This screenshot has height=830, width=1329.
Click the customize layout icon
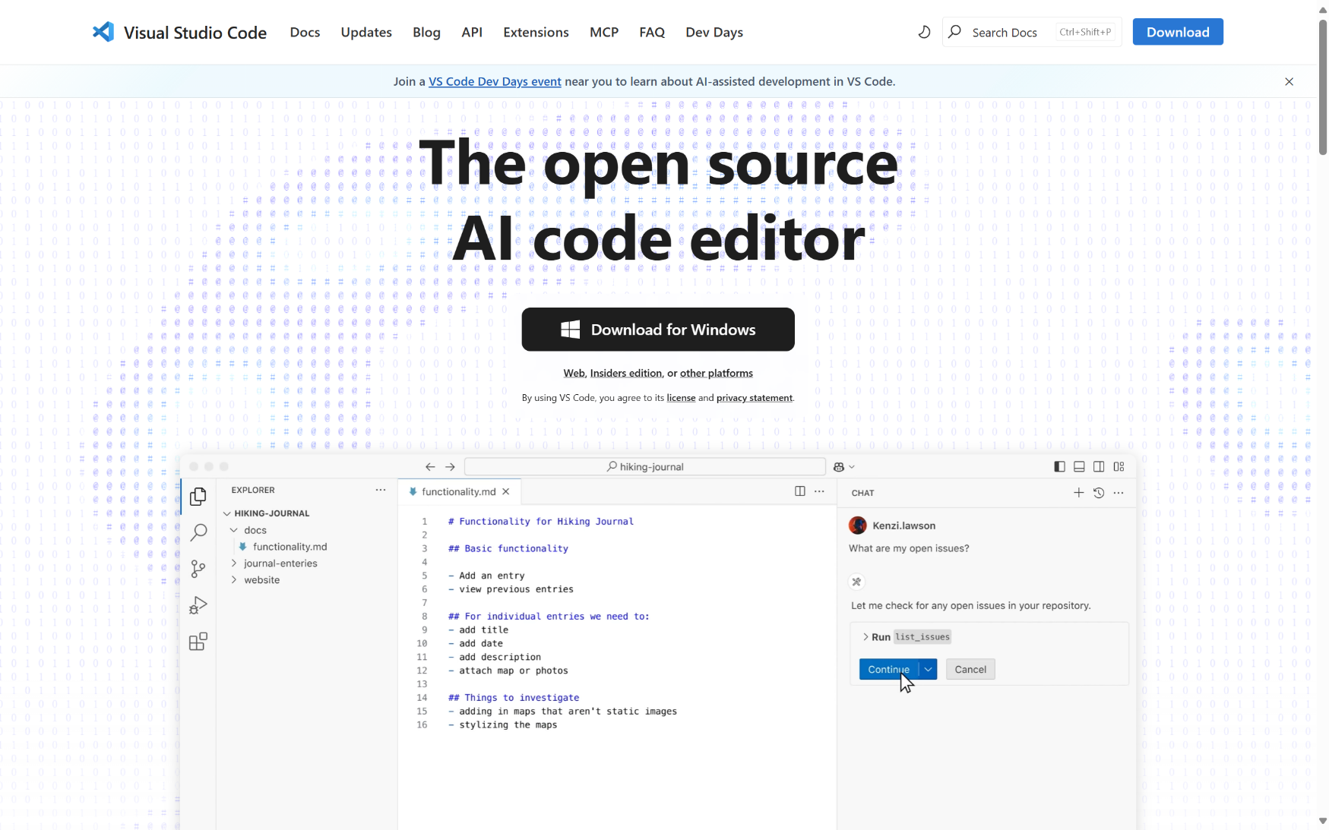[x=1119, y=467]
